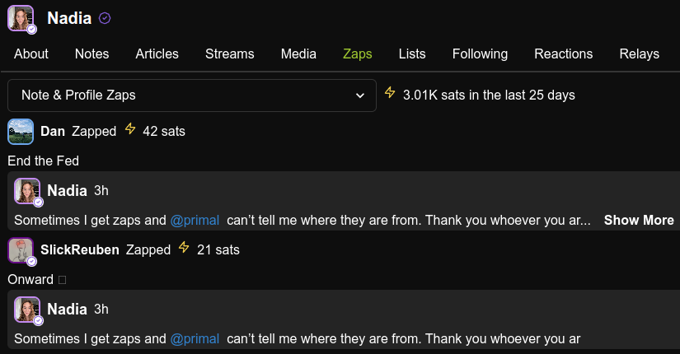Click SlickReuben's profile avatar
The height and width of the screenshot is (354, 680).
pos(21,249)
